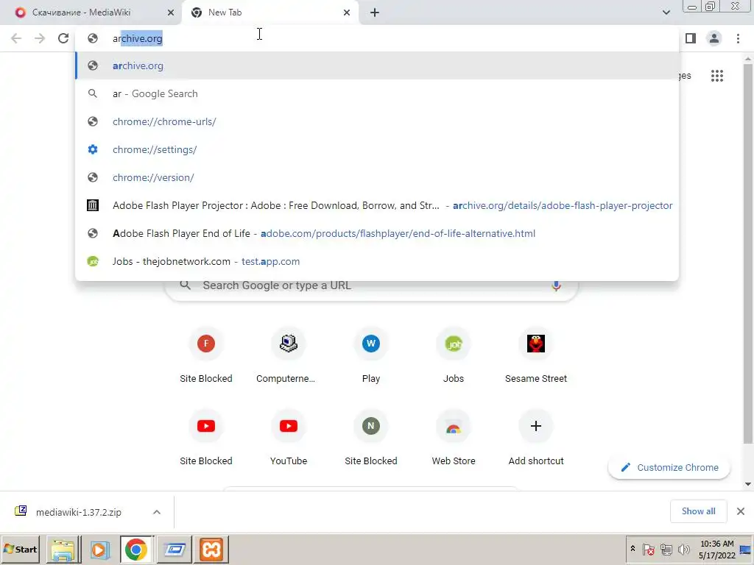Screen dimensions: 754x565
Task: Select the New Tab tab
Action: coord(271,13)
